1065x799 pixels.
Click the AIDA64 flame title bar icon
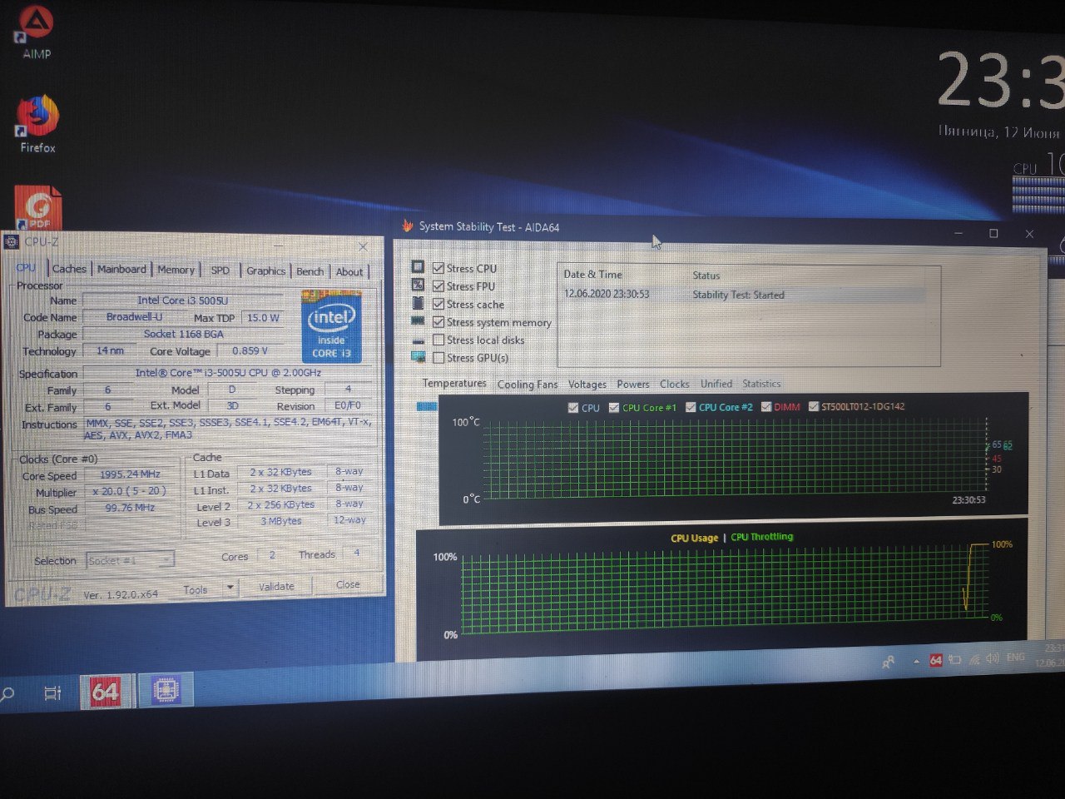(x=407, y=226)
